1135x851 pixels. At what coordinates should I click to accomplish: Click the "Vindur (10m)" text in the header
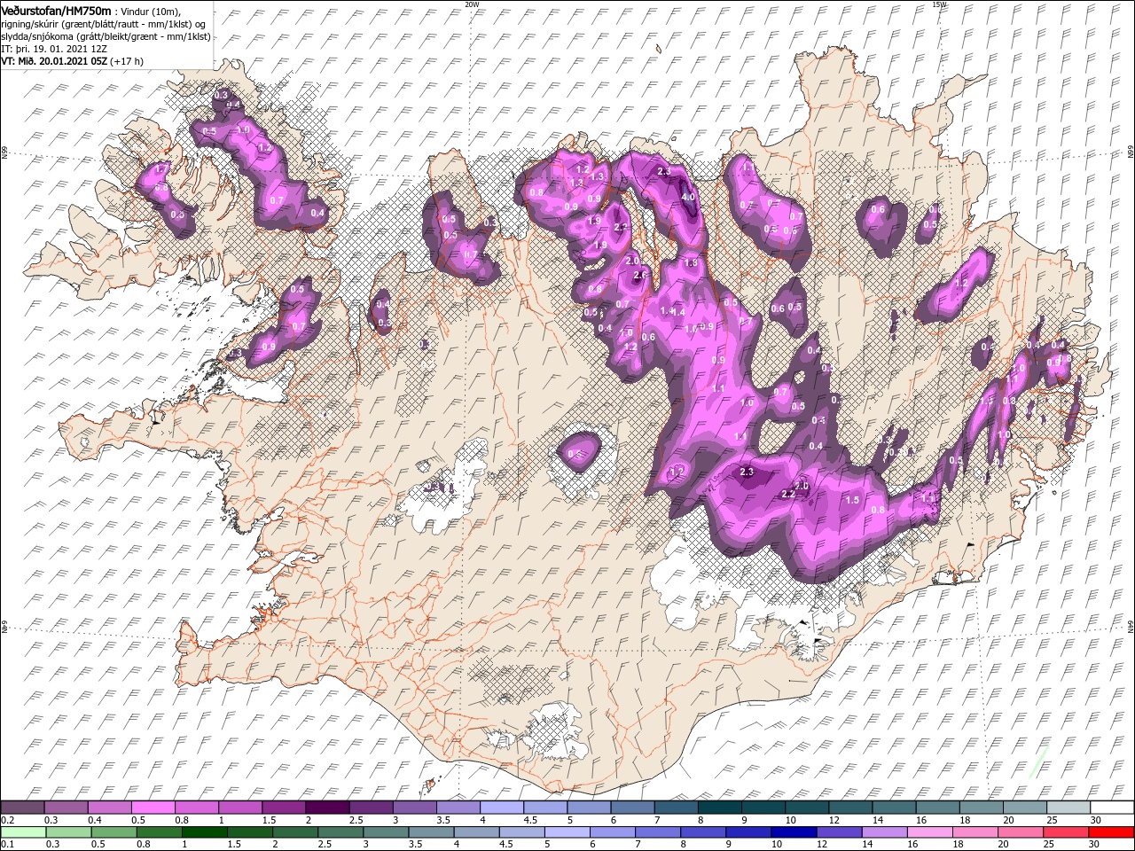(x=148, y=11)
